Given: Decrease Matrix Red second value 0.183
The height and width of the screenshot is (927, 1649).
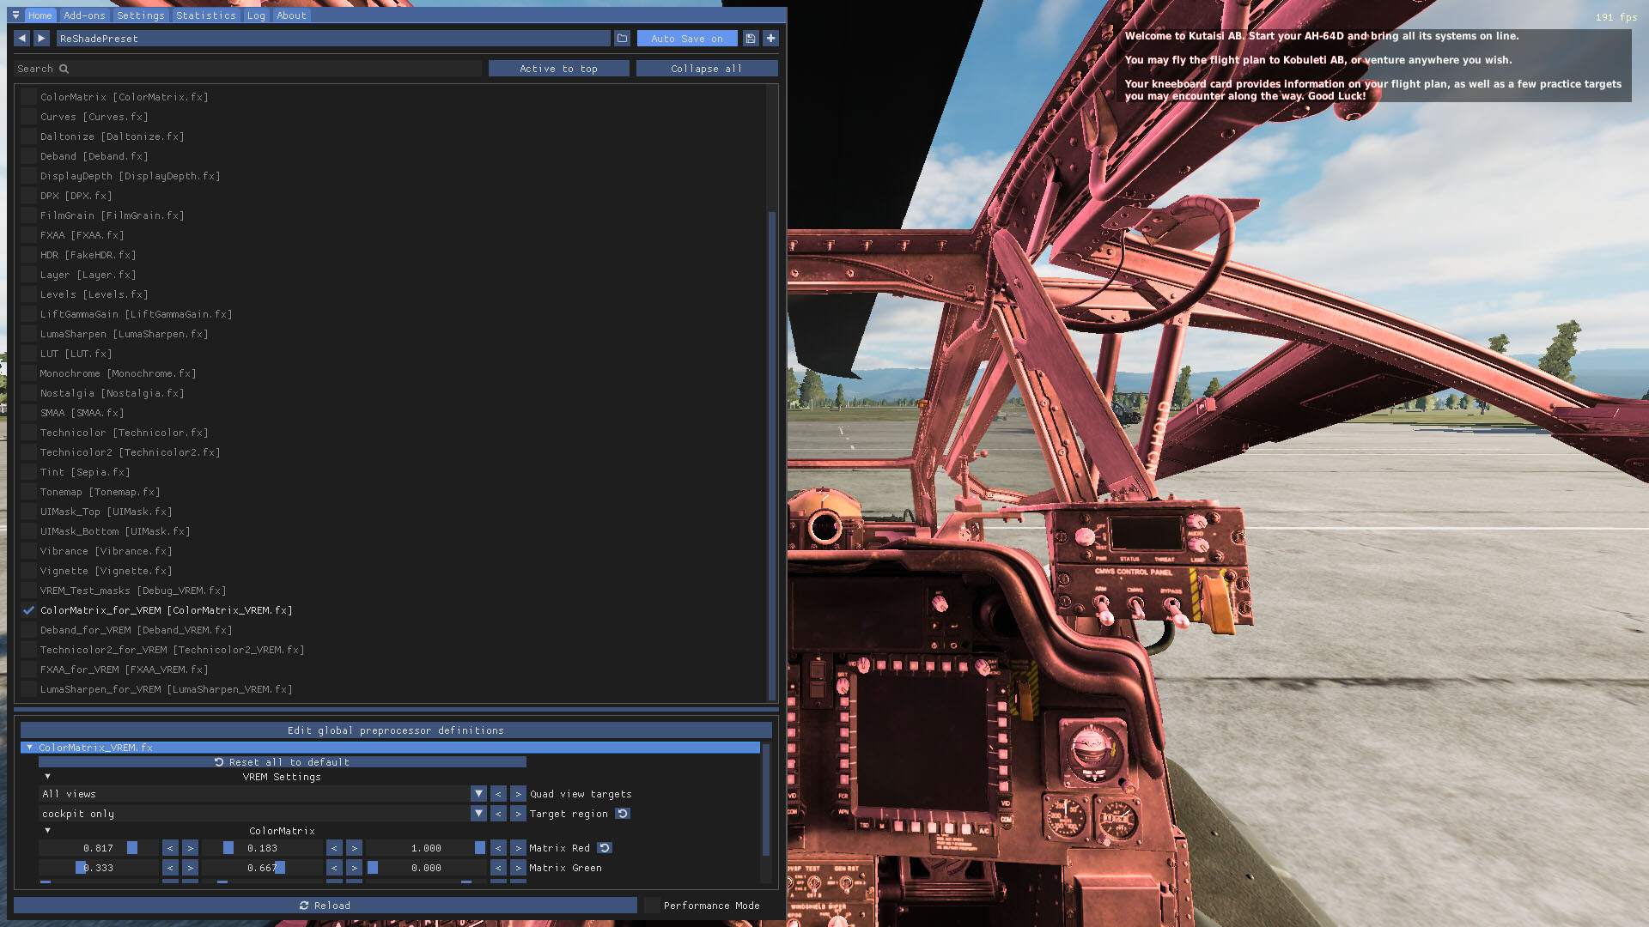Looking at the screenshot, I should 334,848.
